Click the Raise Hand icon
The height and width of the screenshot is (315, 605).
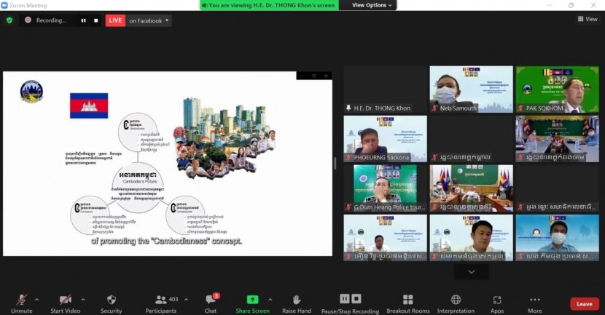pyautogui.click(x=297, y=300)
